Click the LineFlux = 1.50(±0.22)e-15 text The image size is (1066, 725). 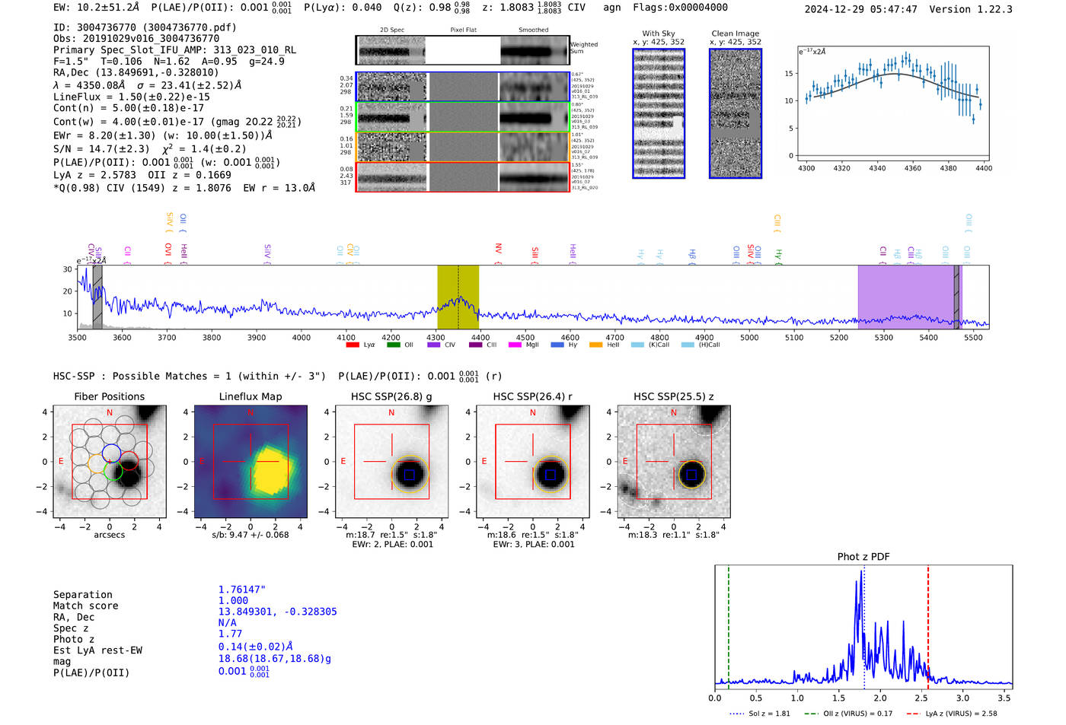click(131, 97)
